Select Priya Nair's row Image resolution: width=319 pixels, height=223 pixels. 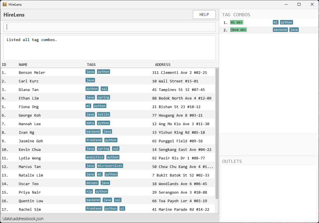30,192
